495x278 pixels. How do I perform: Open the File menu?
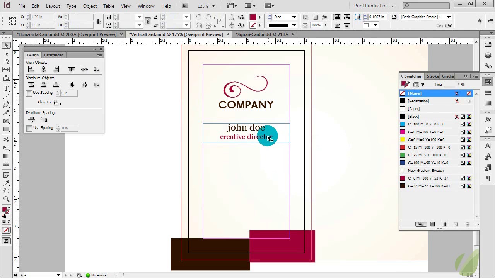click(x=22, y=6)
